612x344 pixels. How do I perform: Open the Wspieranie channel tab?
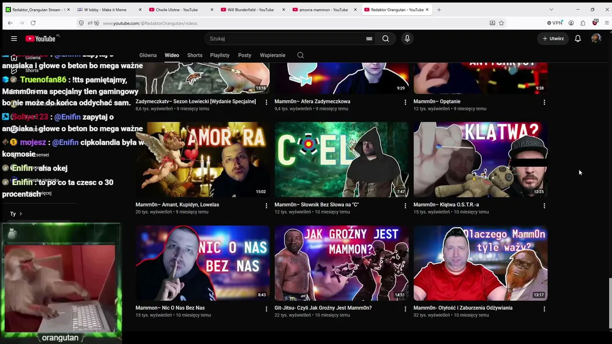[x=273, y=55]
